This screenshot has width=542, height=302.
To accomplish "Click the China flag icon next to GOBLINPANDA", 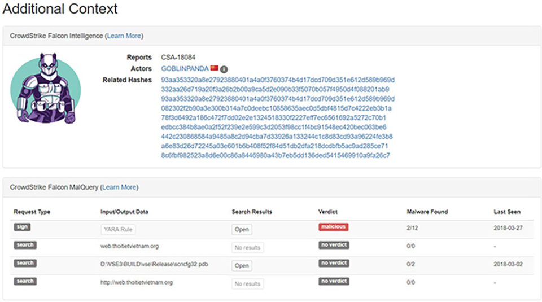I will coord(215,68).
